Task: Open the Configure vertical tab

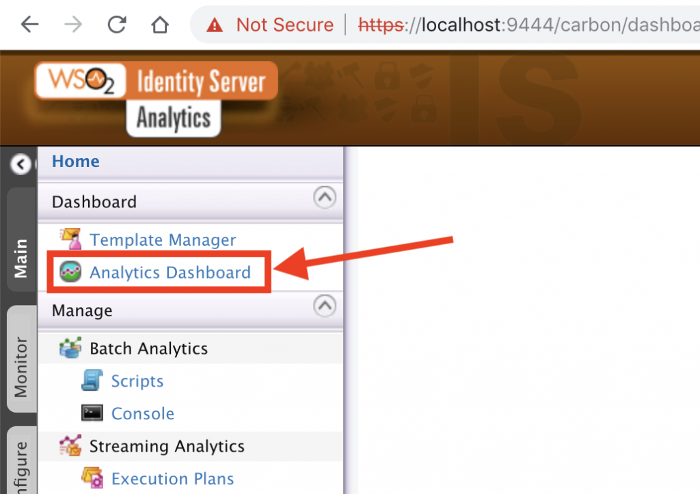Action: [21, 465]
